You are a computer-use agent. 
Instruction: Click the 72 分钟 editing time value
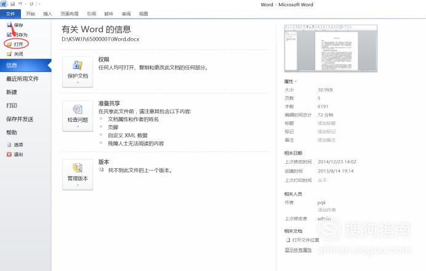pos(325,115)
